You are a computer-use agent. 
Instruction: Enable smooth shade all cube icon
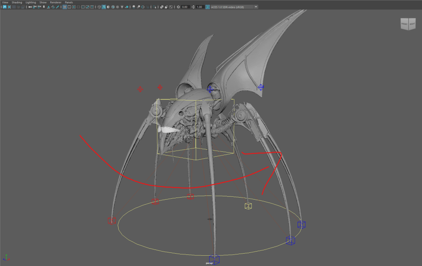point(103,7)
